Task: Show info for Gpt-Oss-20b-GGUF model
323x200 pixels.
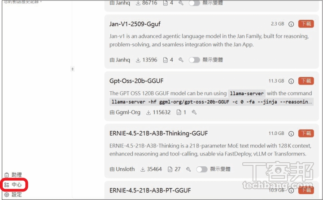Action: click(291, 81)
